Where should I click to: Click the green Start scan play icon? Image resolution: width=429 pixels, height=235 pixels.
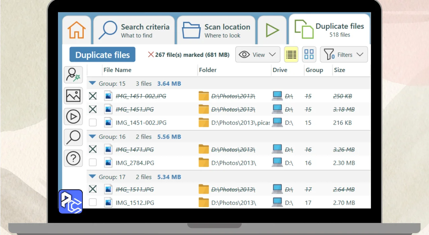[272, 30]
